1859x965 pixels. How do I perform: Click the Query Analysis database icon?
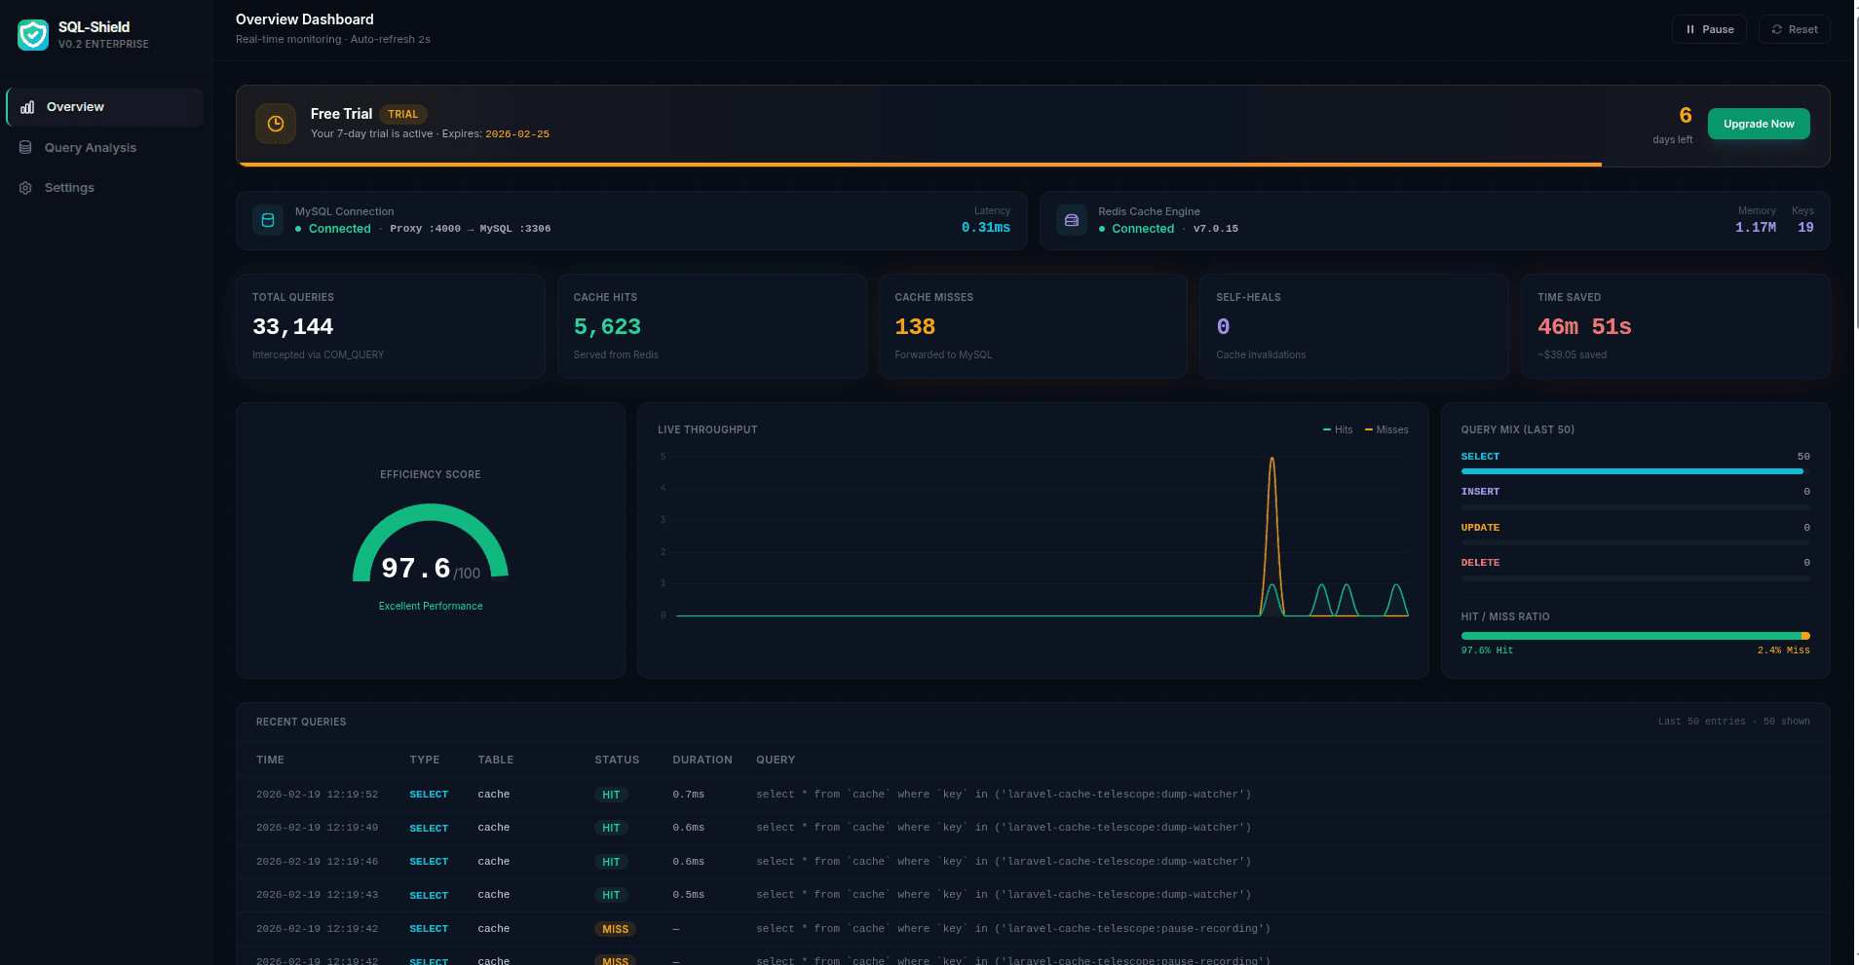(x=24, y=147)
